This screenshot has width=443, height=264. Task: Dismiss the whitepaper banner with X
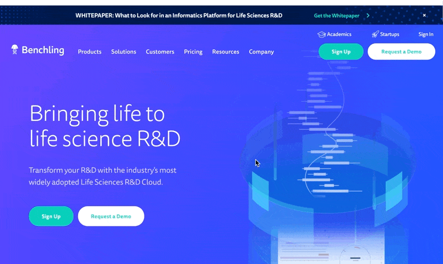pyautogui.click(x=424, y=15)
